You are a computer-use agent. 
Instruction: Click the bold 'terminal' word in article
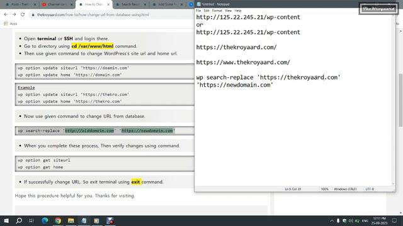[47, 39]
